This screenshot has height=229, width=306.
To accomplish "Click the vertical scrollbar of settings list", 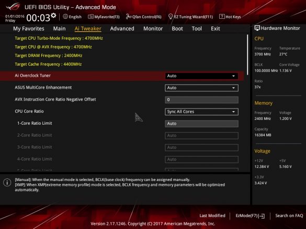I will click(247, 55).
